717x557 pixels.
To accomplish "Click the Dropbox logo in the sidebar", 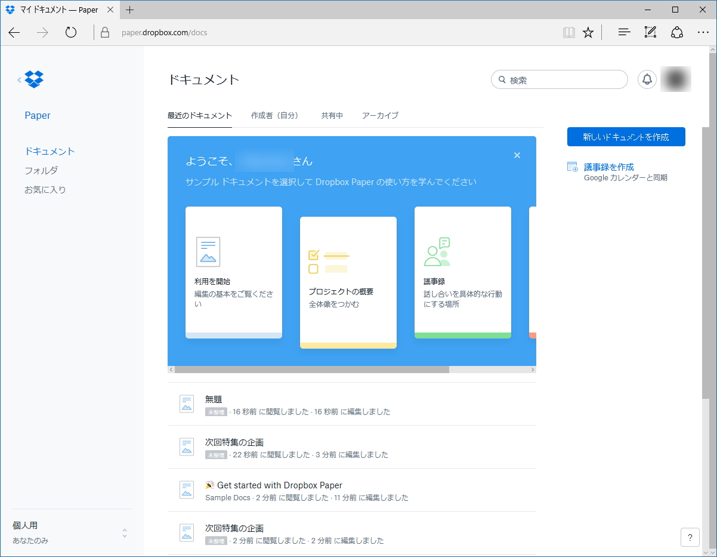I will 33,79.
